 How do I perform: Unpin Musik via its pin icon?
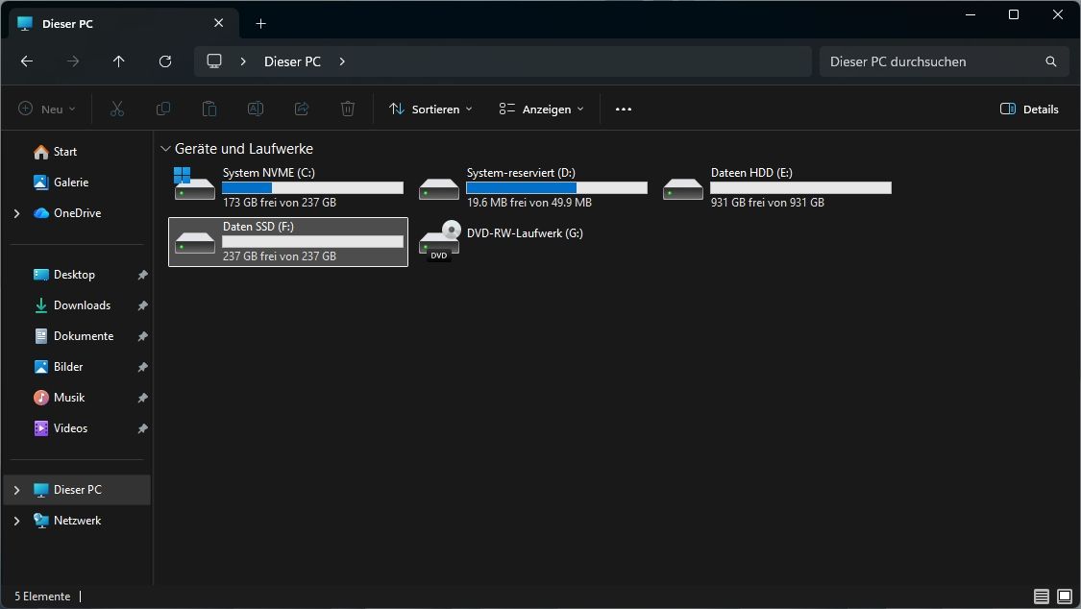[143, 398]
